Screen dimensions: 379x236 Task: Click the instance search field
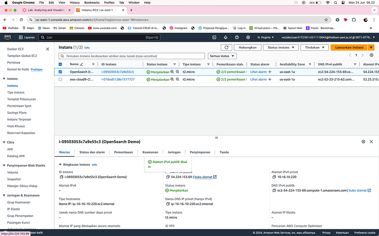coord(126,56)
